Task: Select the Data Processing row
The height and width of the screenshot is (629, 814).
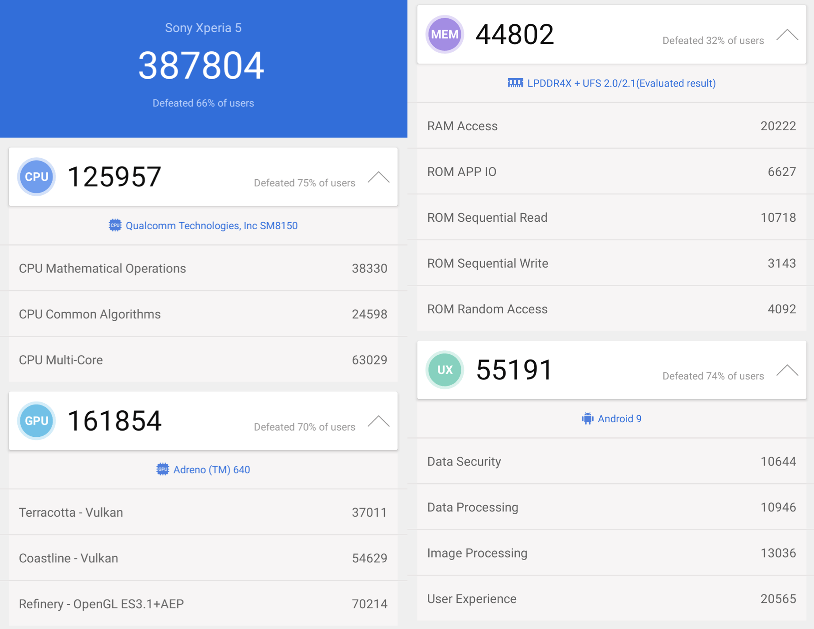Action: click(612, 507)
